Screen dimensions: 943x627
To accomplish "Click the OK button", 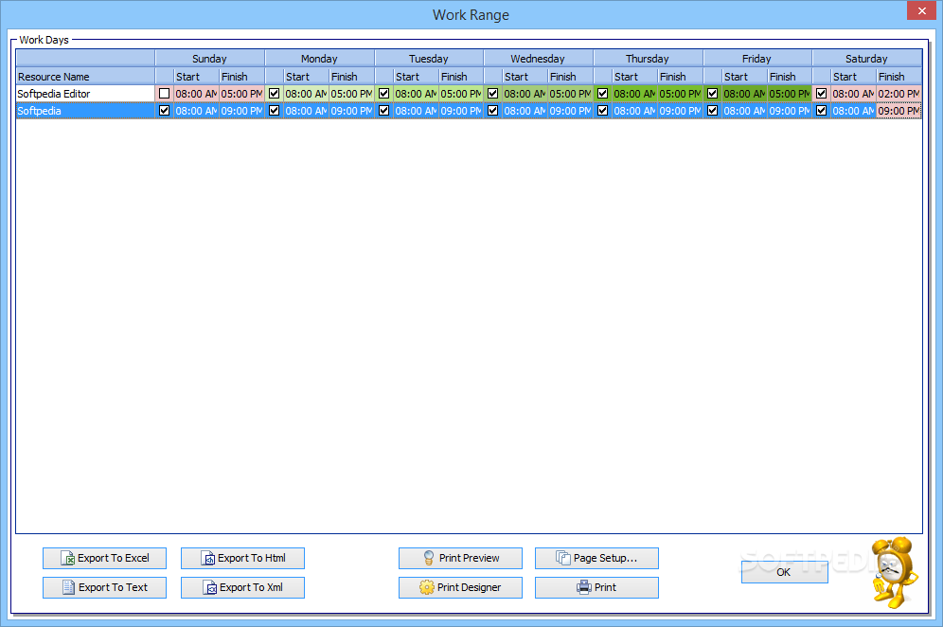I will [784, 572].
